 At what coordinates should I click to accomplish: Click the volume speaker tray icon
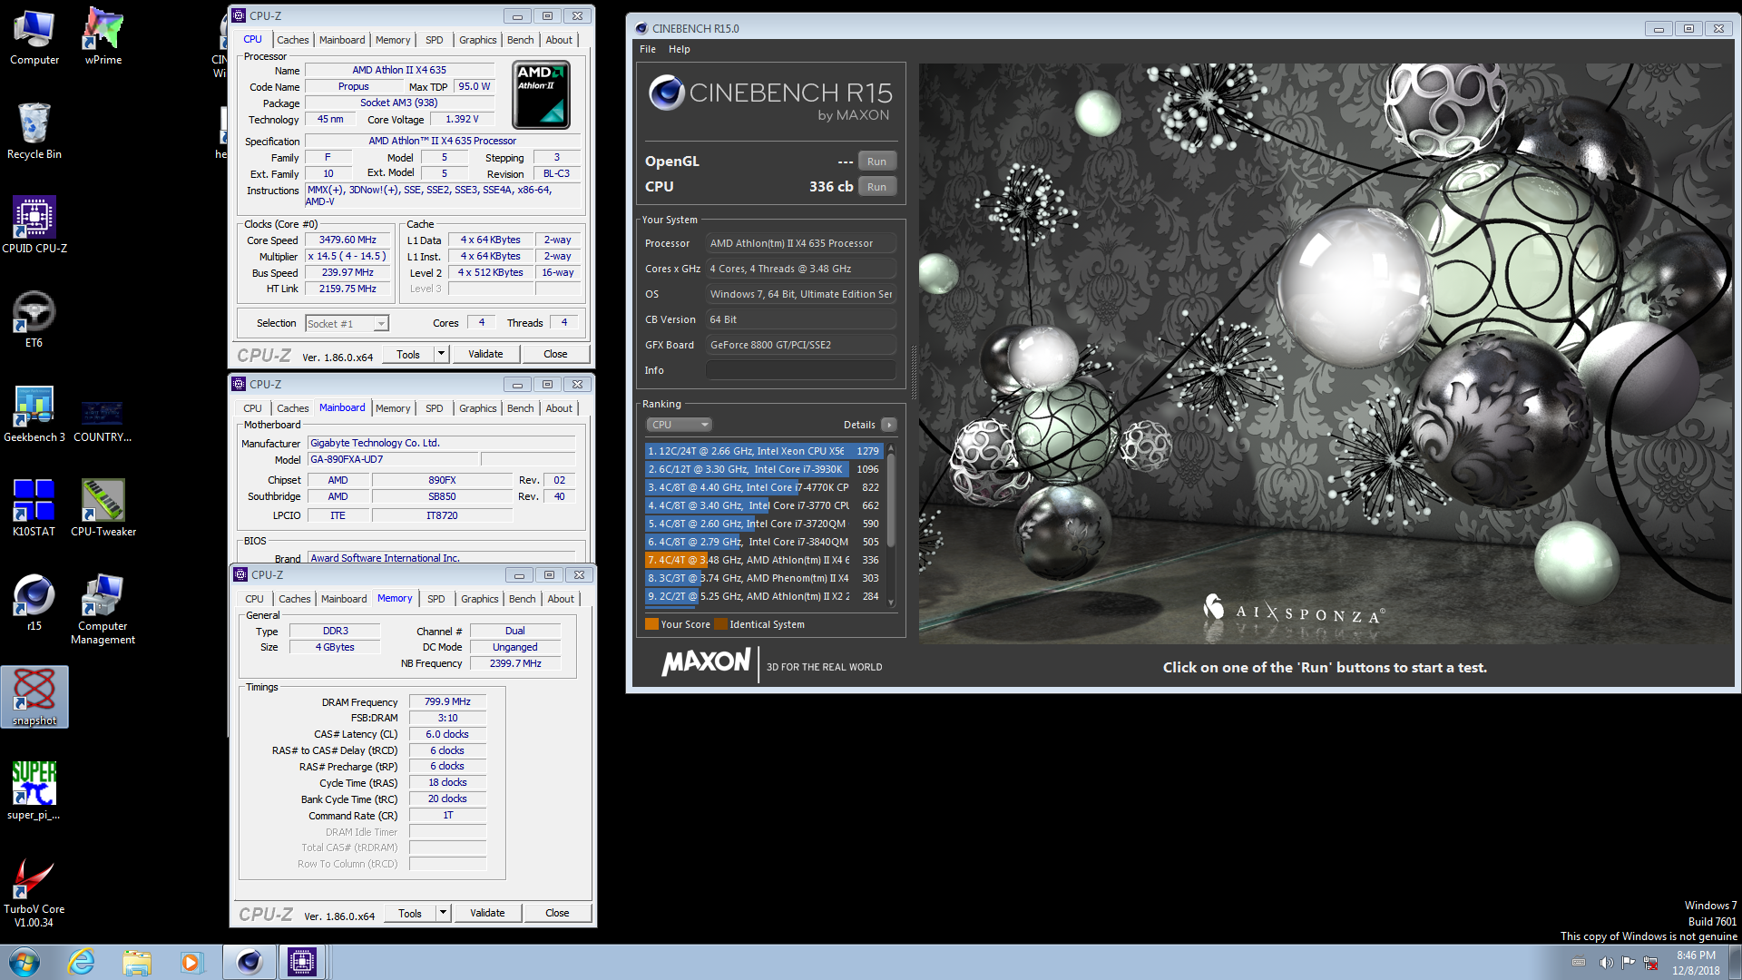pyautogui.click(x=1606, y=963)
